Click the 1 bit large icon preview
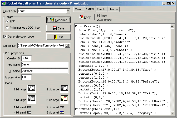 [x=32, y=89]
